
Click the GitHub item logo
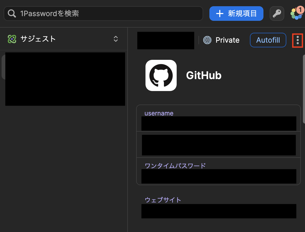coord(161,75)
